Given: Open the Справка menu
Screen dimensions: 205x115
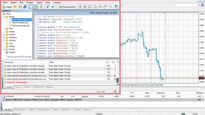Looking at the screenshot, I should (x=57, y=2).
